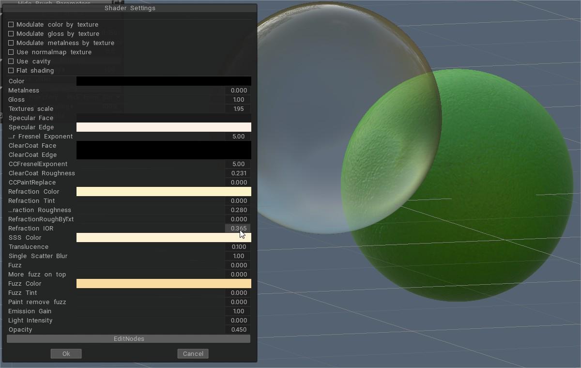Check "Modulate metalness by texture"
The width and height of the screenshot is (581, 368).
point(10,43)
